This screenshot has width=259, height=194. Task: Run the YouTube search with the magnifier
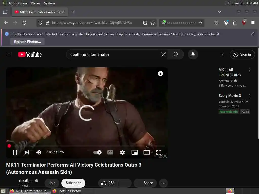click(x=176, y=54)
